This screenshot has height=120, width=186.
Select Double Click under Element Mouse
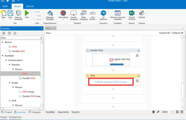pos(29,78)
